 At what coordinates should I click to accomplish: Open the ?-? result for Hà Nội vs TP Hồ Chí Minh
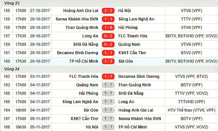[x=108, y=127]
